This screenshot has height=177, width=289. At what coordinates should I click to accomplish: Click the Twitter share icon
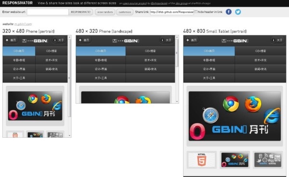pyautogui.click(x=238, y=12)
